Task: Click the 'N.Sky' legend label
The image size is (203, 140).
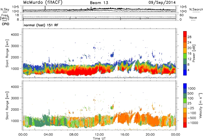Action: click(5, 9)
